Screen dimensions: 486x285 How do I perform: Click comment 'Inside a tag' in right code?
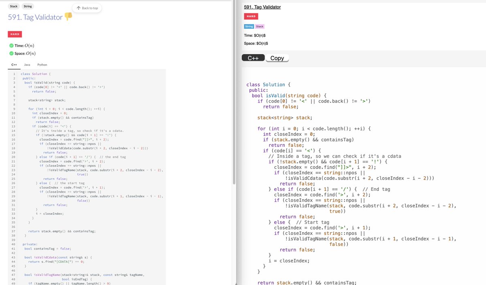tap(335, 156)
